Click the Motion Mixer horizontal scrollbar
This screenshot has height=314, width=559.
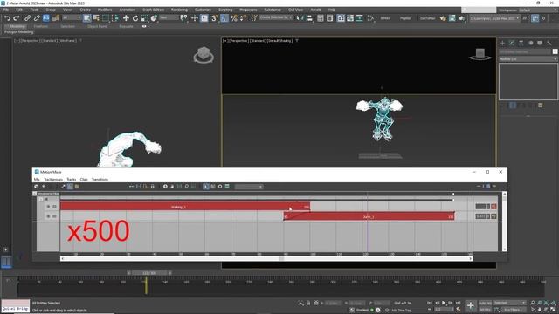[266, 259]
